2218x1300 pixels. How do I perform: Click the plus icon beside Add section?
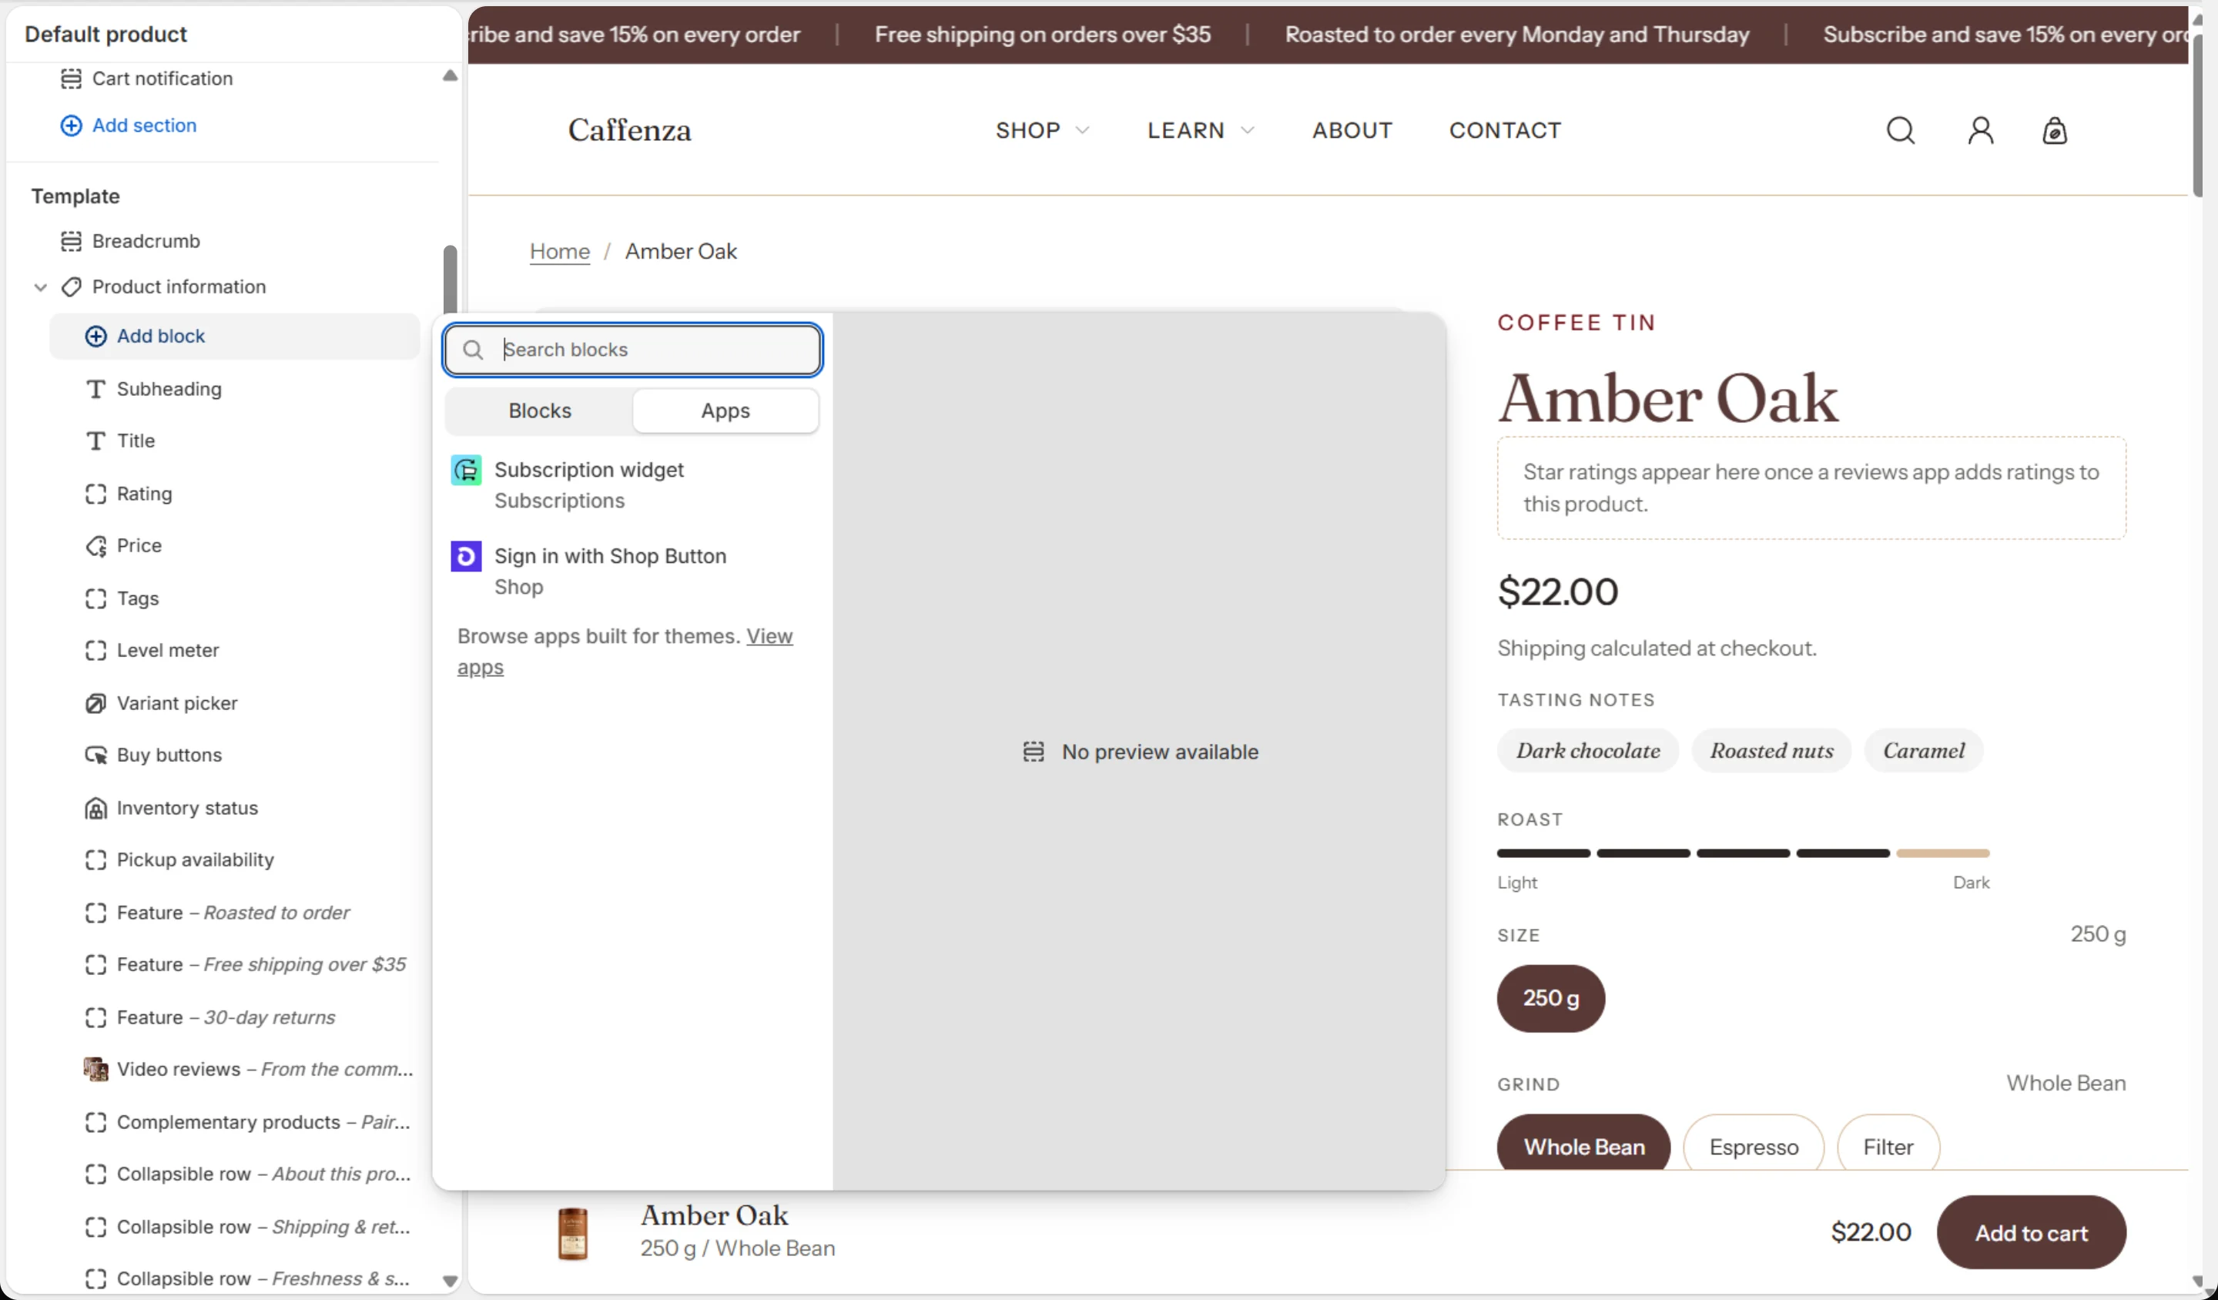72,125
